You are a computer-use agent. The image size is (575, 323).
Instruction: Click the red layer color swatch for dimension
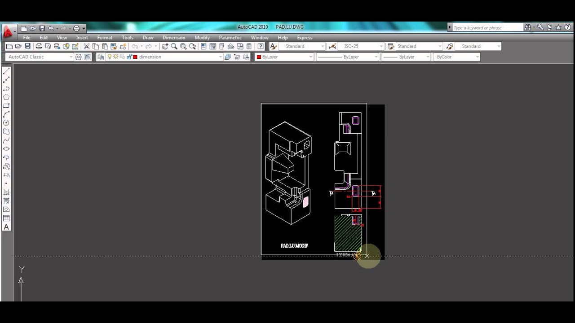click(x=135, y=57)
